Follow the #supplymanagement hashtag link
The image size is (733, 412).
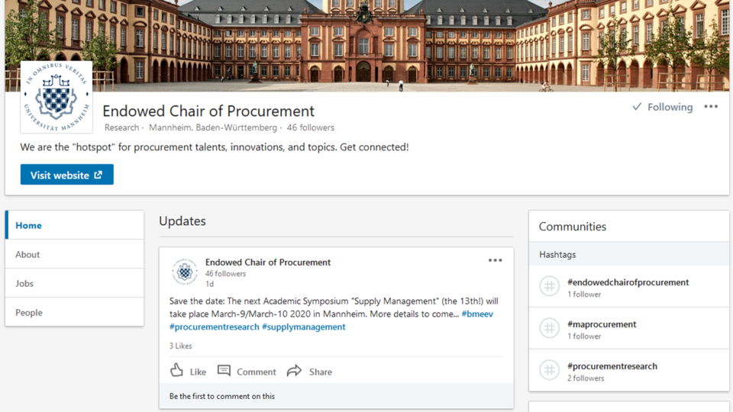coord(304,327)
